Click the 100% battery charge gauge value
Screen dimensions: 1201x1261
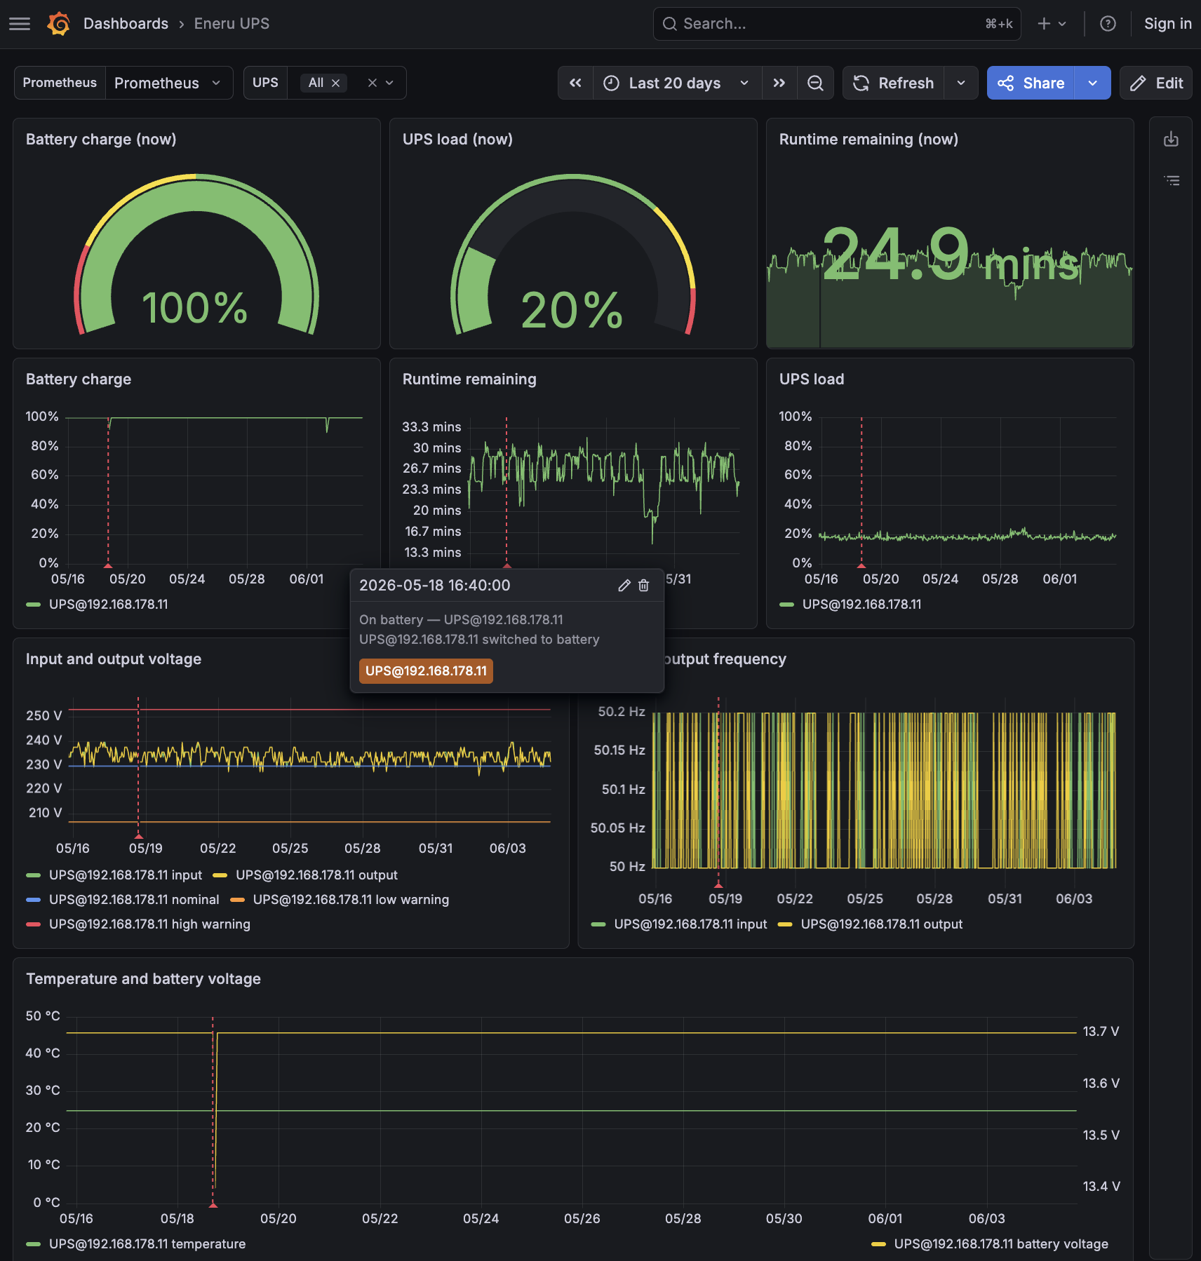tap(195, 307)
